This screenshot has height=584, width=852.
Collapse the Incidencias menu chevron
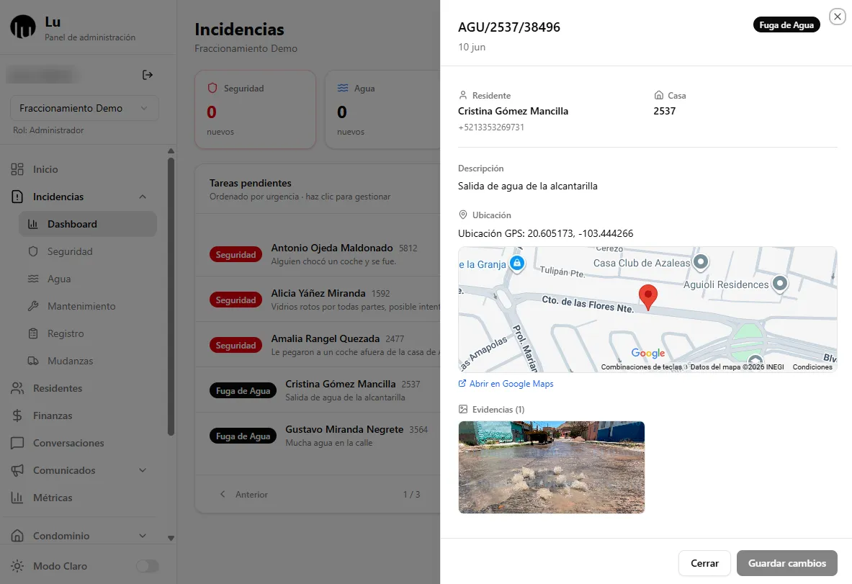143,197
